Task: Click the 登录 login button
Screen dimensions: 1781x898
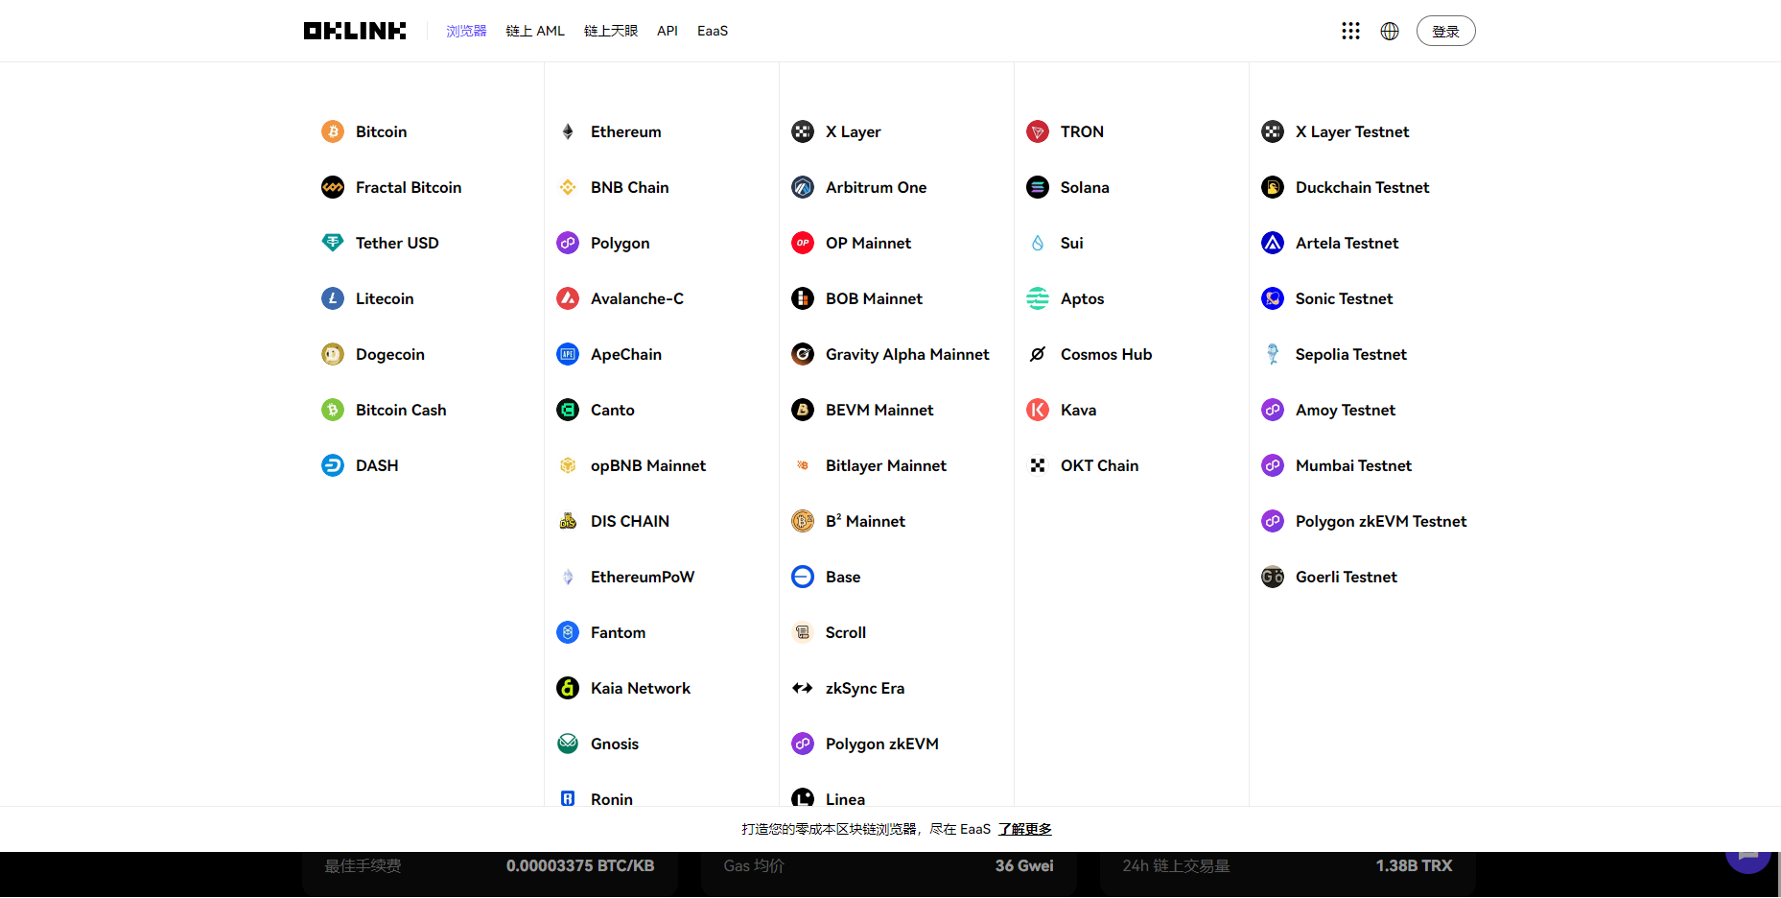Action: [1445, 31]
